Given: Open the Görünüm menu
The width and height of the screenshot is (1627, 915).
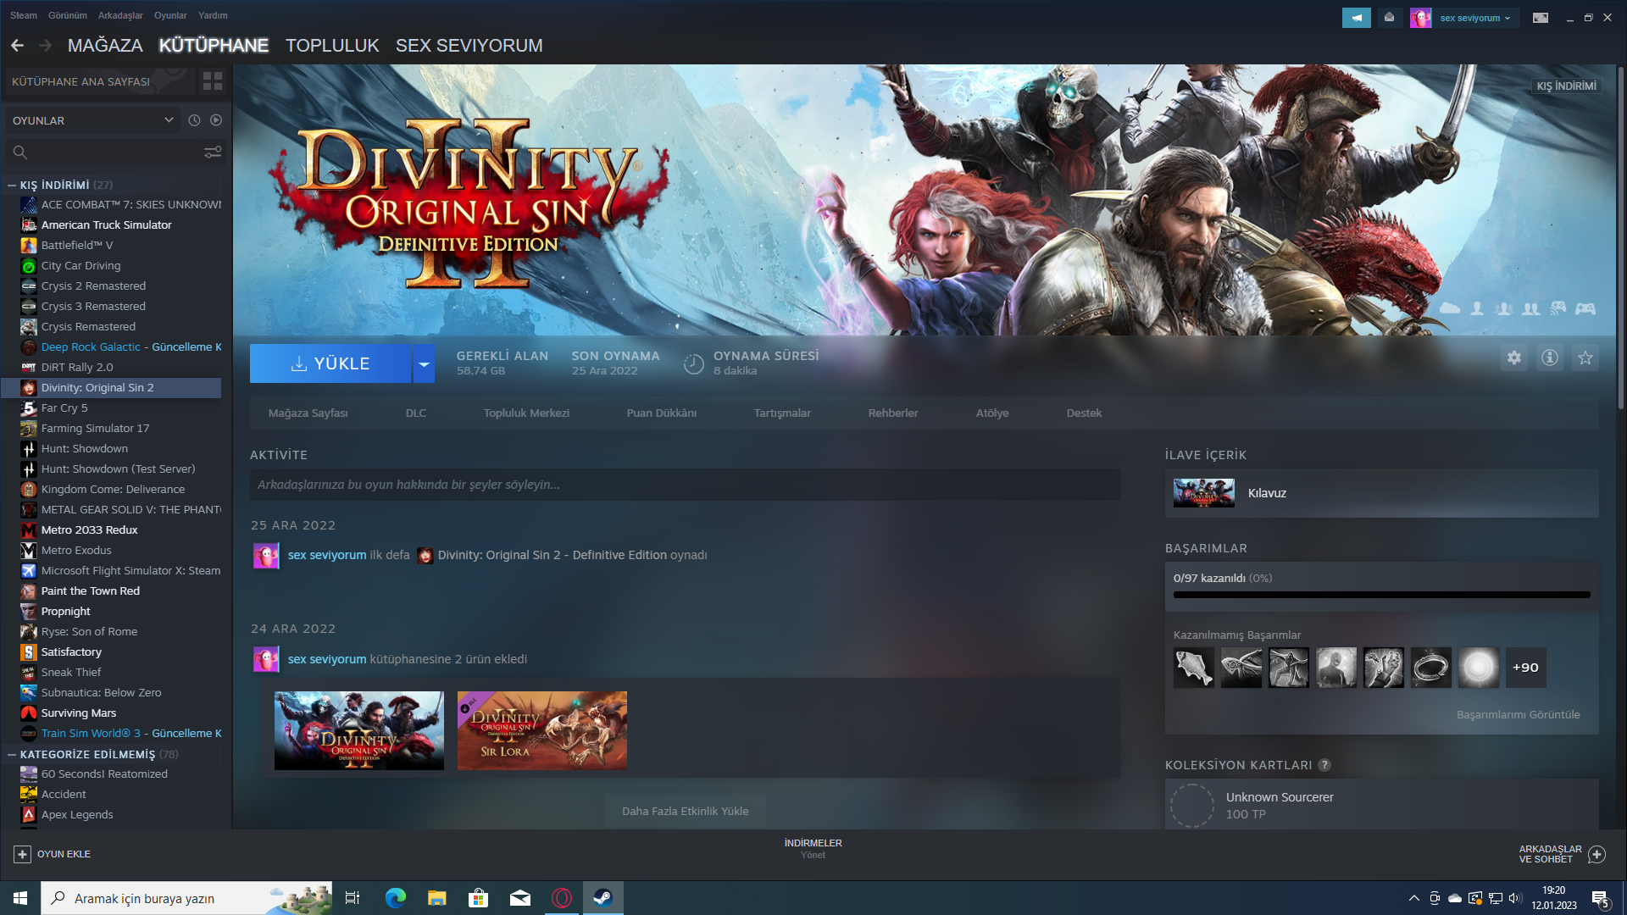Looking at the screenshot, I should tap(67, 15).
